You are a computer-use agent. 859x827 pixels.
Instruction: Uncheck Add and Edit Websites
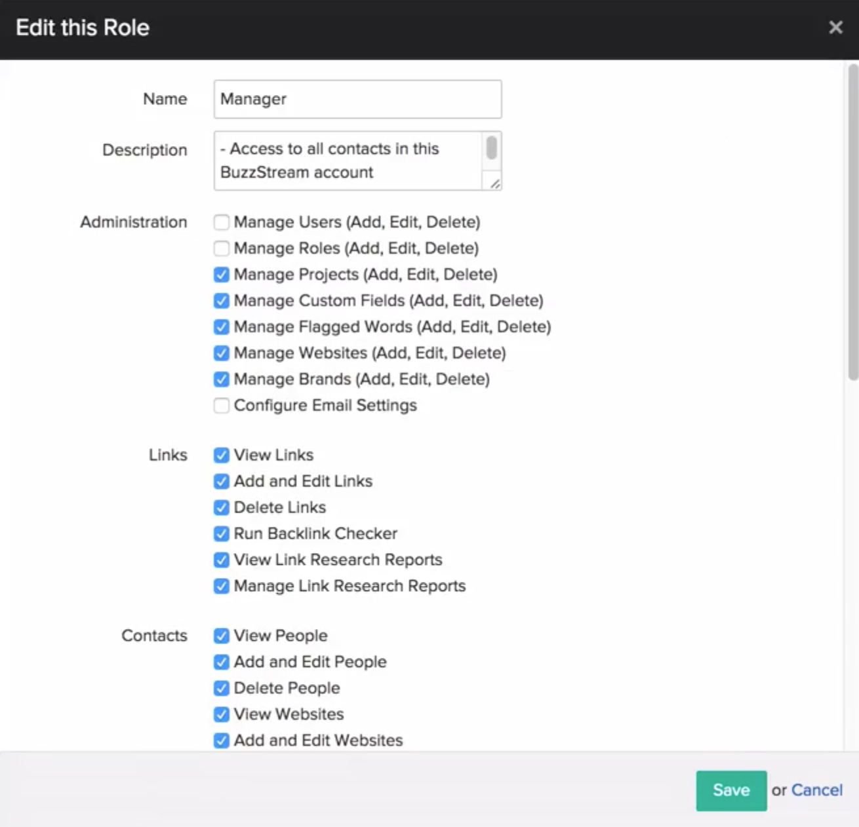[222, 741]
